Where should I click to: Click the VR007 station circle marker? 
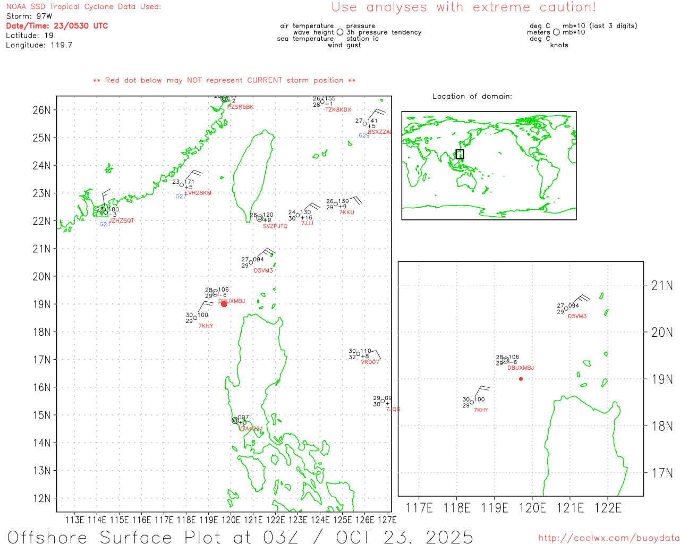[358, 354]
